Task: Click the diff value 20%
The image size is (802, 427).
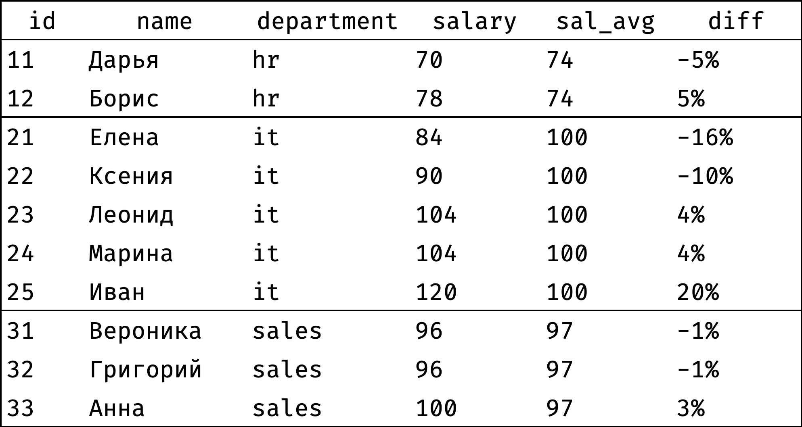Action: (698, 292)
